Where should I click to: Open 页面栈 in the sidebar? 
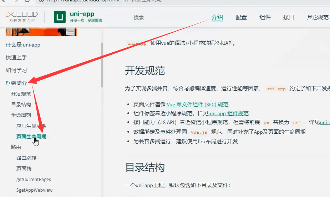point(24,169)
